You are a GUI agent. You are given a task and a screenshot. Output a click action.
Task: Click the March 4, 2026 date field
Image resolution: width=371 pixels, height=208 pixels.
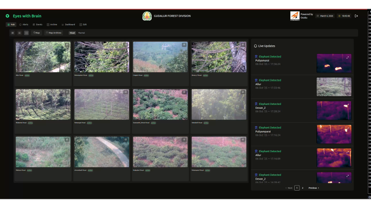pos(325,16)
